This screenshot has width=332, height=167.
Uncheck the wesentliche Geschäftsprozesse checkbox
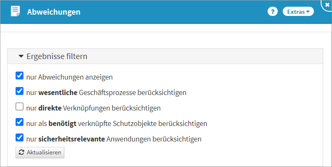(x=19, y=91)
